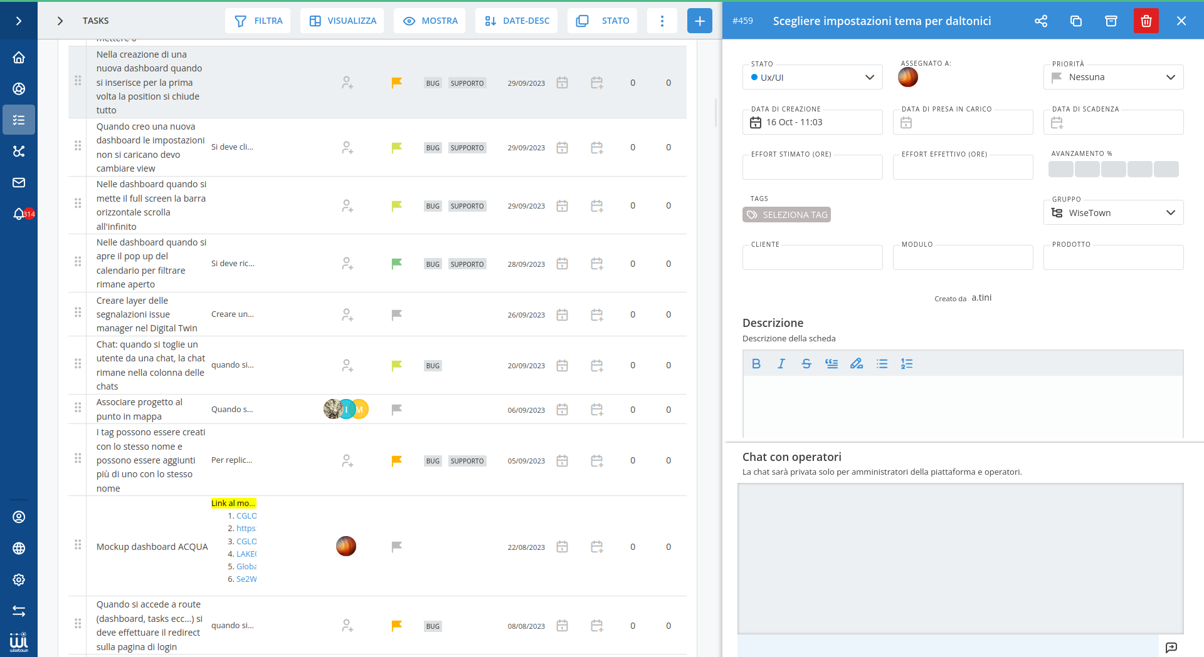1204x657 pixels.
Task: Expand the Gruppo dropdown showing WiseTown
Action: [1113, 213]
